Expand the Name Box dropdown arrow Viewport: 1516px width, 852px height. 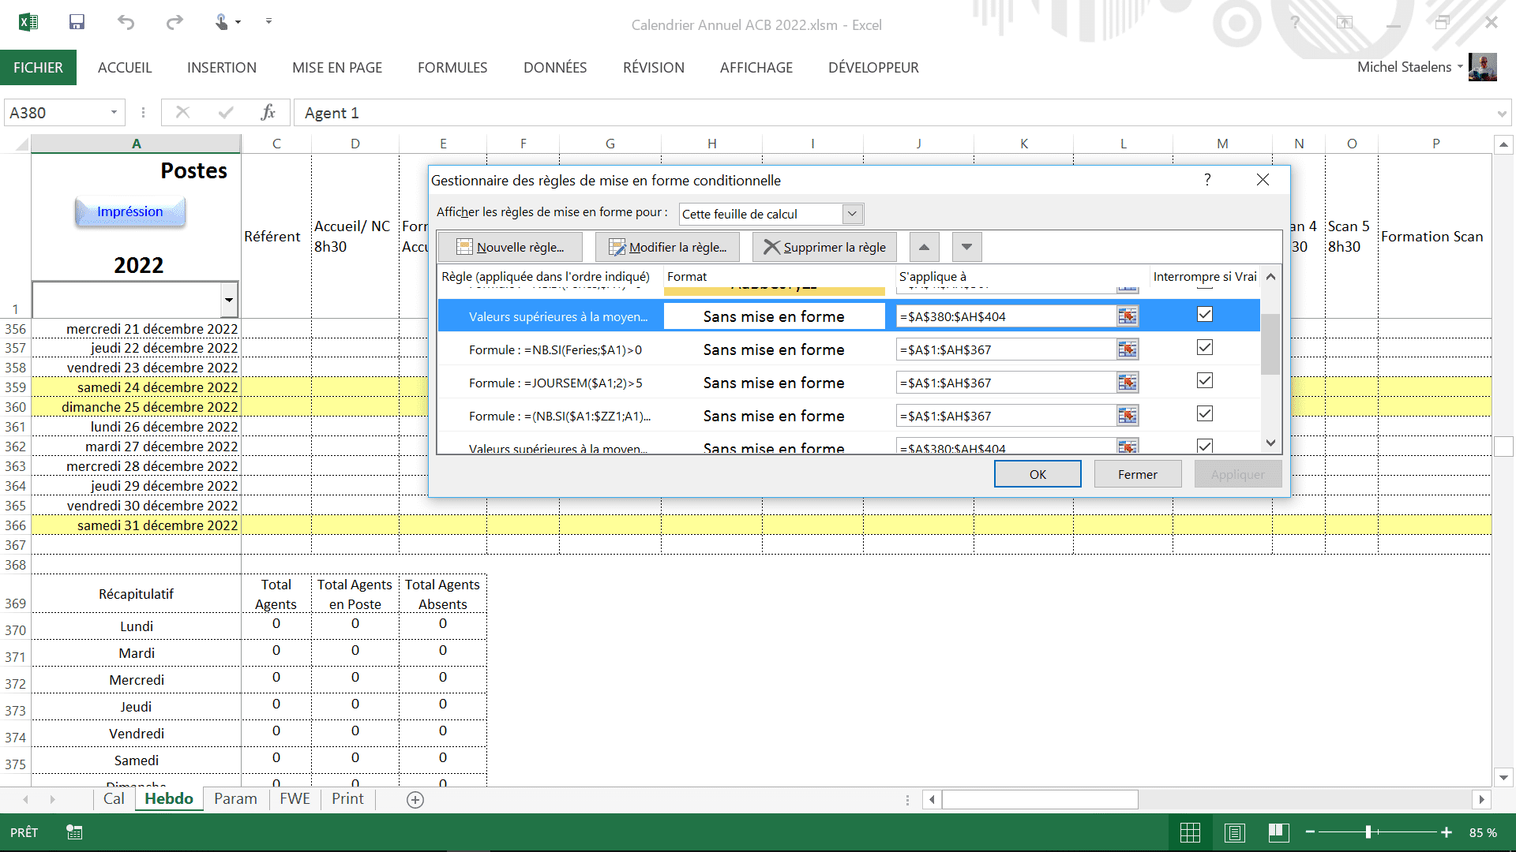click(114, 113)
